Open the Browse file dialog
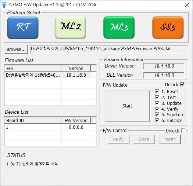This screenshot has height=186, width=193. 16,50
